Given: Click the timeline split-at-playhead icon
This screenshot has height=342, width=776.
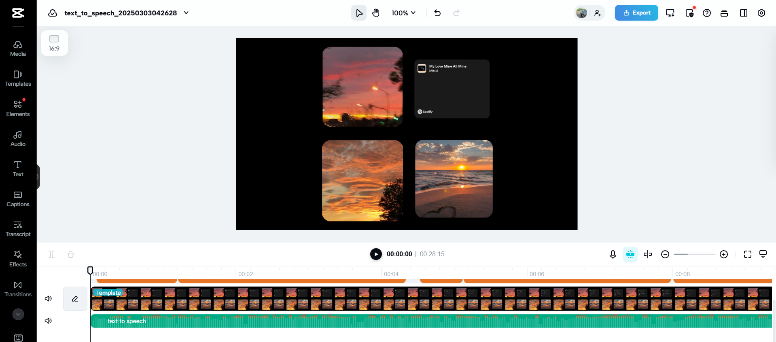Looking at the screenshot, I should 648,254.
